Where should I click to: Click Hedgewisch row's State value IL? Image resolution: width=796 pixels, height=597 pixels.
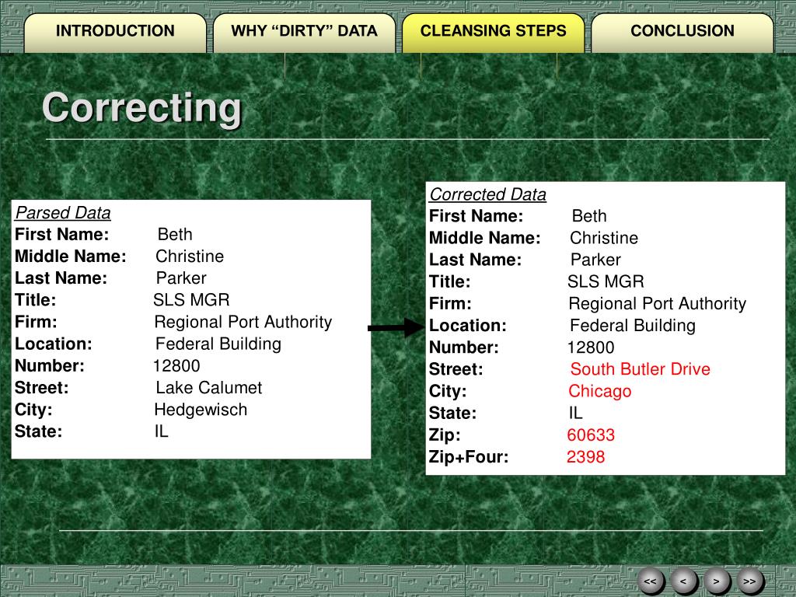[162, 431]
